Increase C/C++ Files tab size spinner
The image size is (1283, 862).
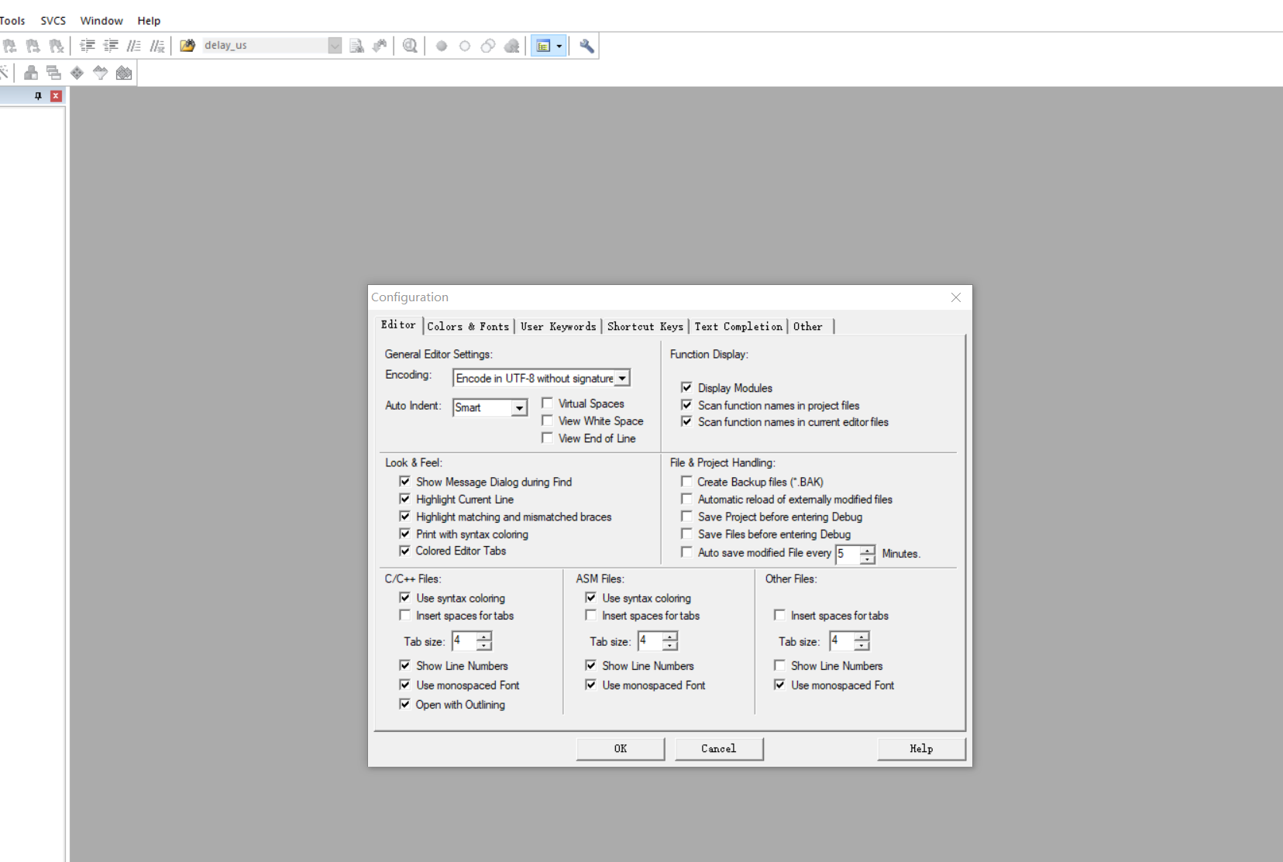[x=484, y=637]
